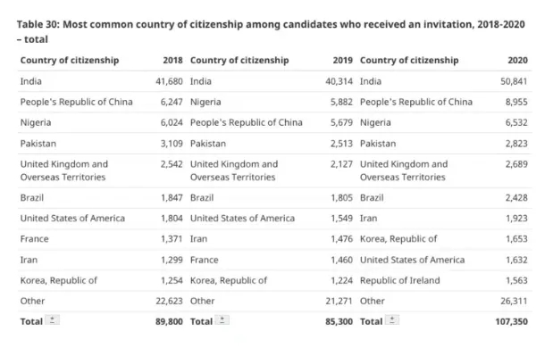Click Korea, Republic of in 2020 column
Image resolution: width=553 pixels, height=348 pixels.
[x=398, y=239]
